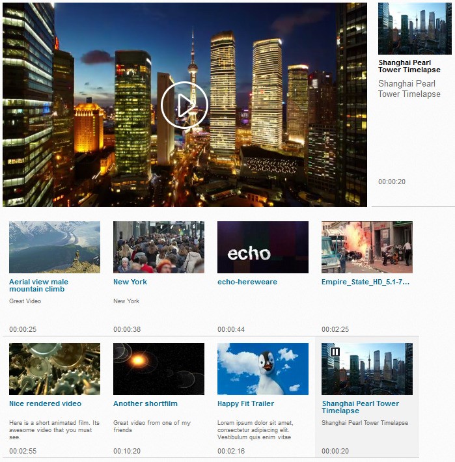455x462 pixels.
Task: Click the 'Another shortfilm' title link
Action: coord(146,403)
